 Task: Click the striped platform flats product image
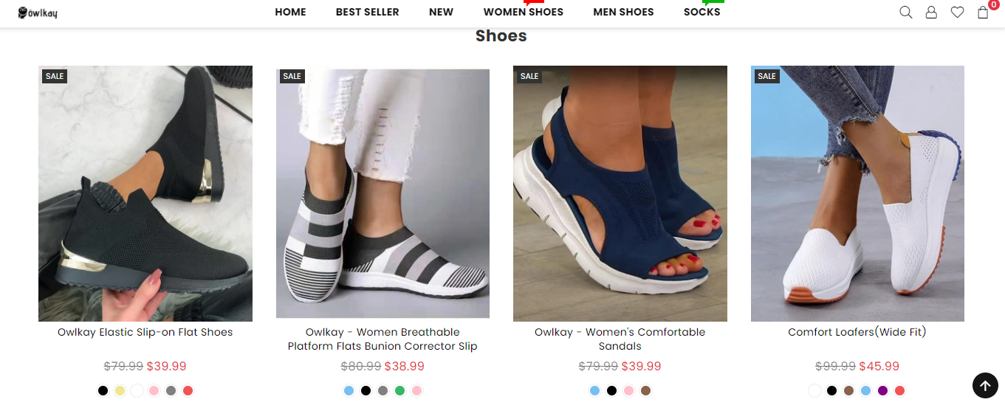coord(383,193)
